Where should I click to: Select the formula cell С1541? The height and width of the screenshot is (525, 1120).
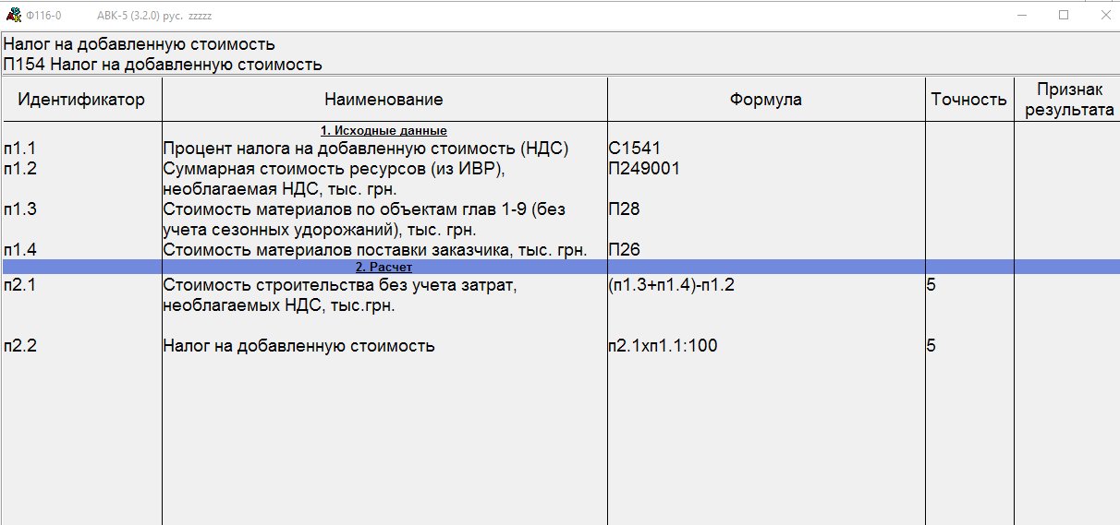tap(635, 148)
